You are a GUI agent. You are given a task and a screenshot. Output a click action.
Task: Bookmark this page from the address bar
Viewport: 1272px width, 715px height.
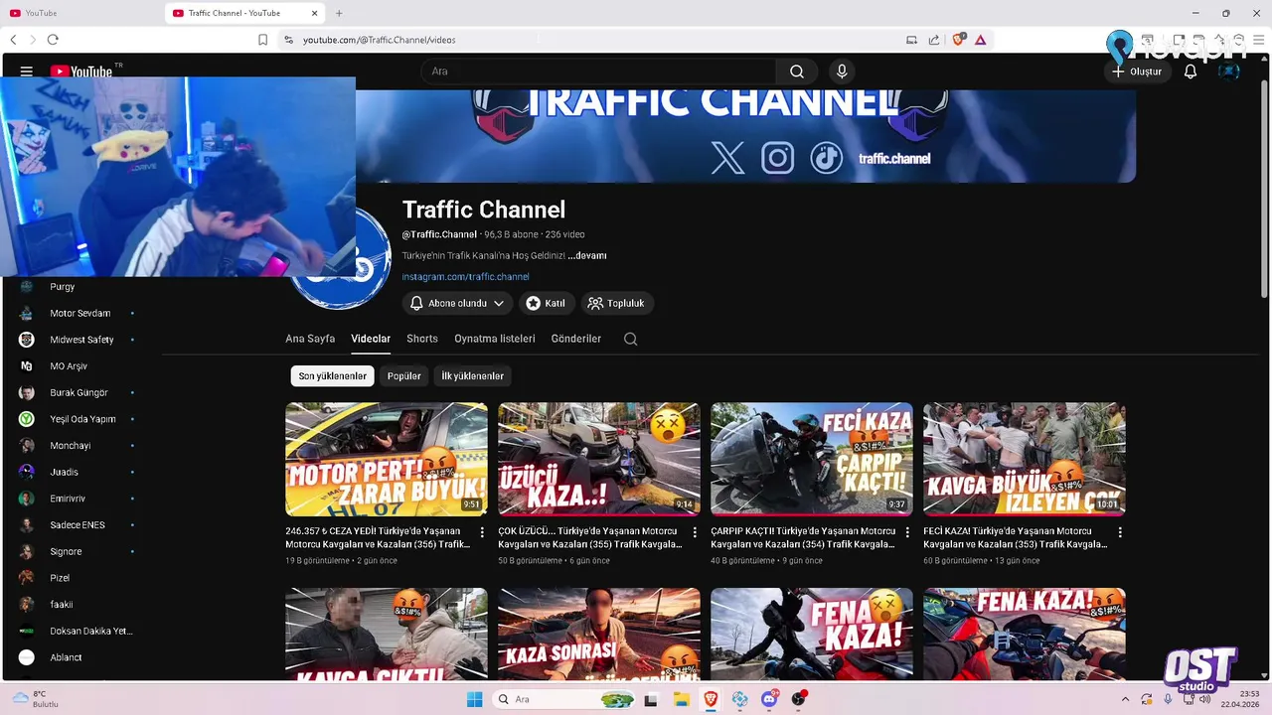[262, 40]
